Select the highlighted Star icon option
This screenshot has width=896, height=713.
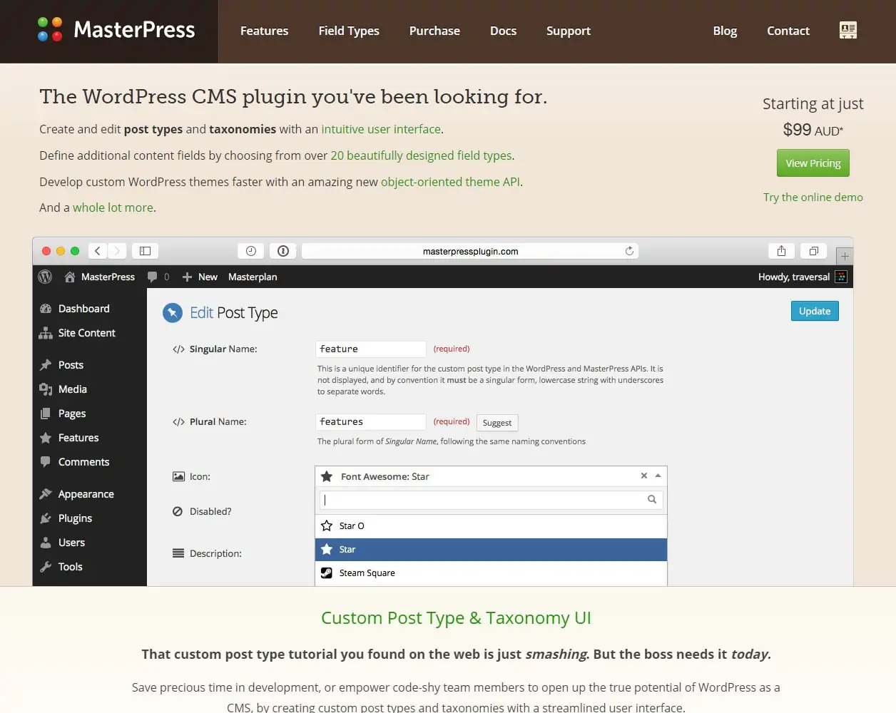(x=491, y=550)
